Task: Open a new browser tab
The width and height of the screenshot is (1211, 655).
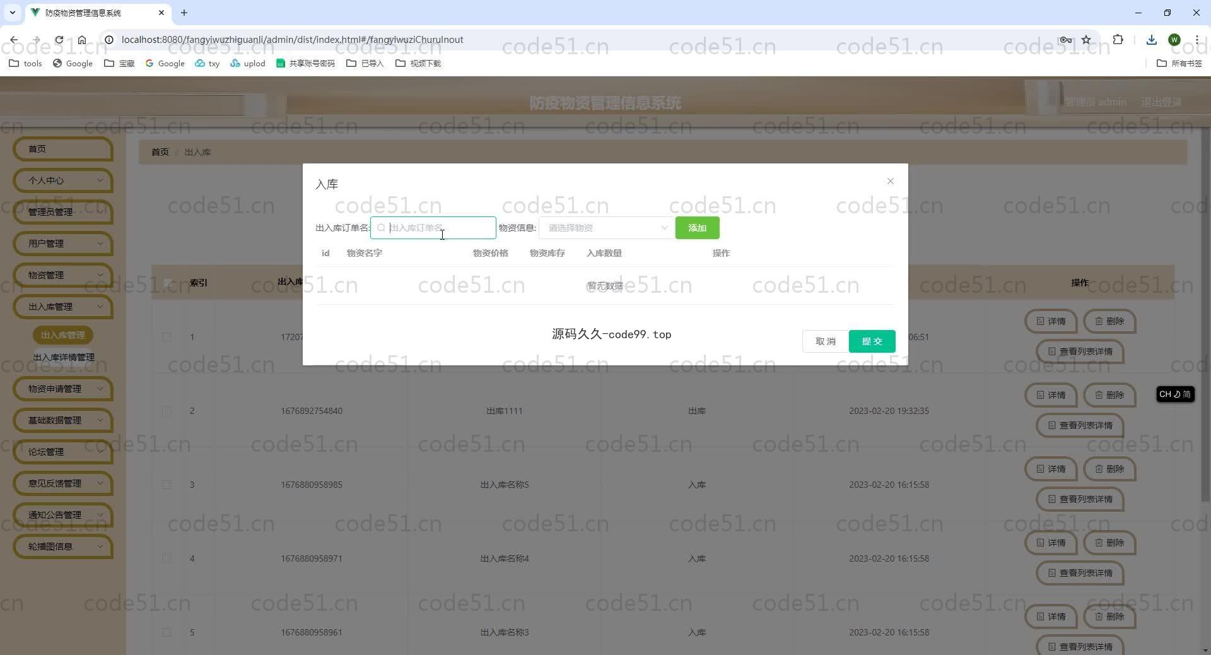Action: click(x=184, y=13)
